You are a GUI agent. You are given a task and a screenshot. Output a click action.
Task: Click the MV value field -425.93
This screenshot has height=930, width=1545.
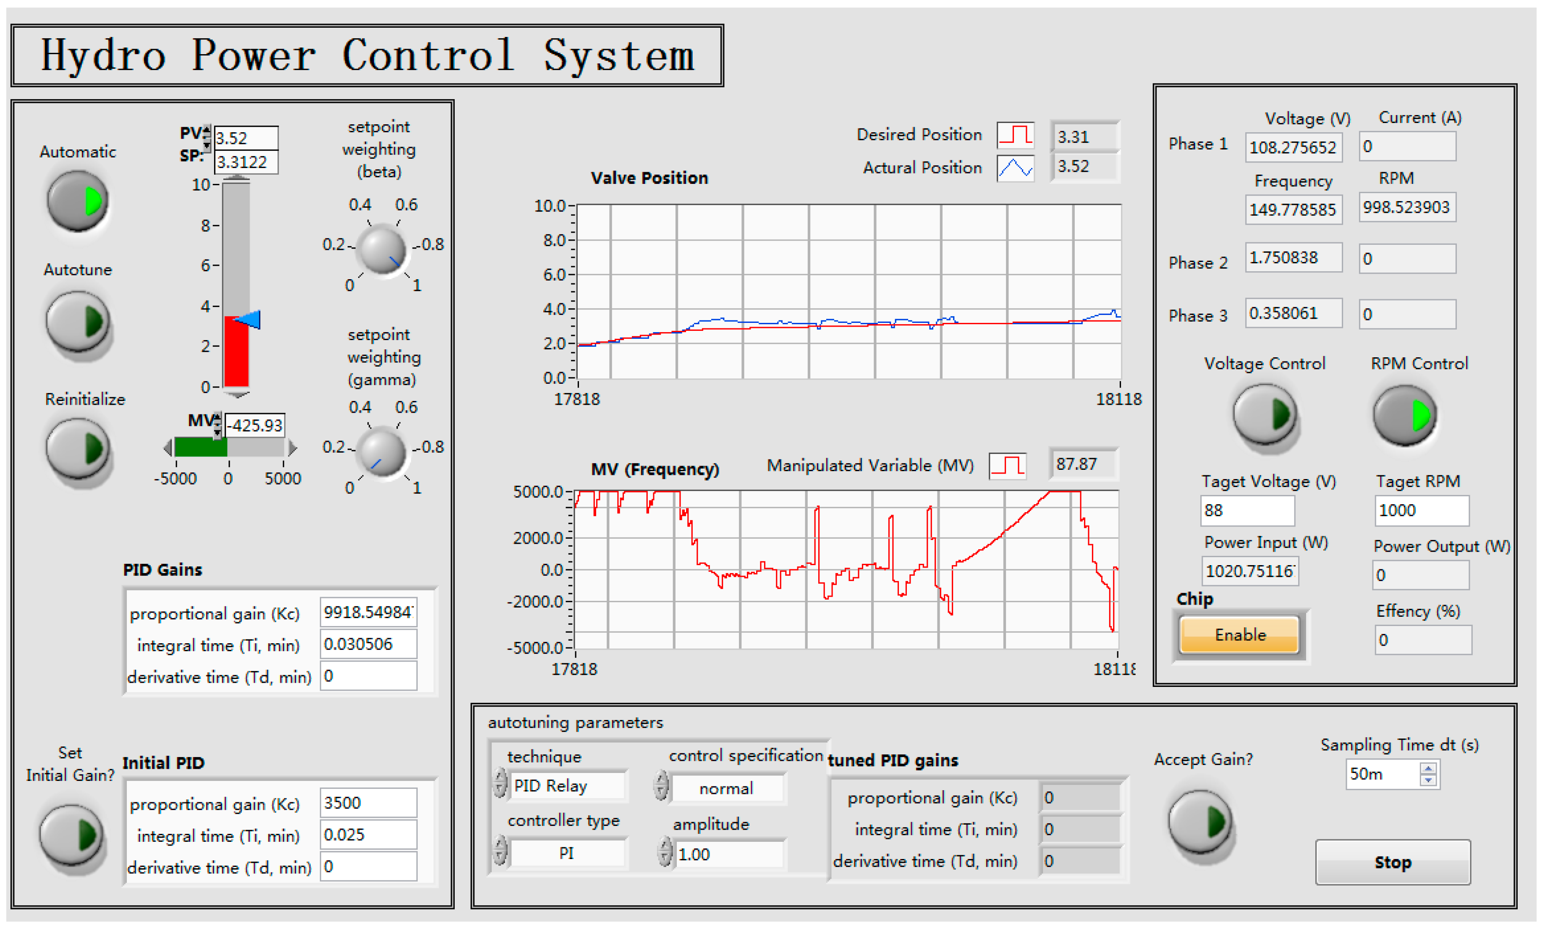click(x=254, y=425)
